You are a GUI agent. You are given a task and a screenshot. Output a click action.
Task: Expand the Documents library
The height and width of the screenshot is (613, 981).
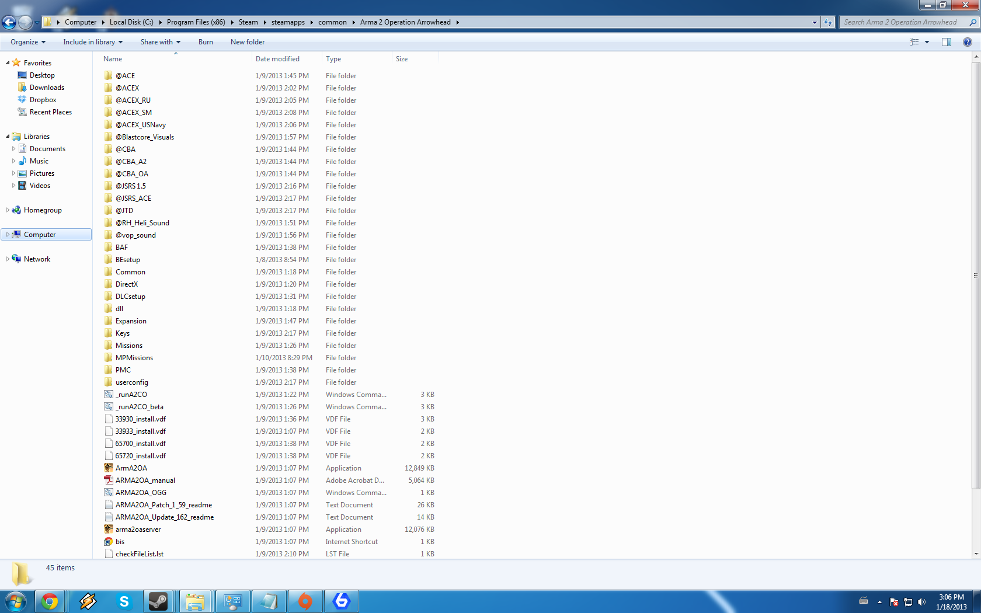[x=13, y=149]
